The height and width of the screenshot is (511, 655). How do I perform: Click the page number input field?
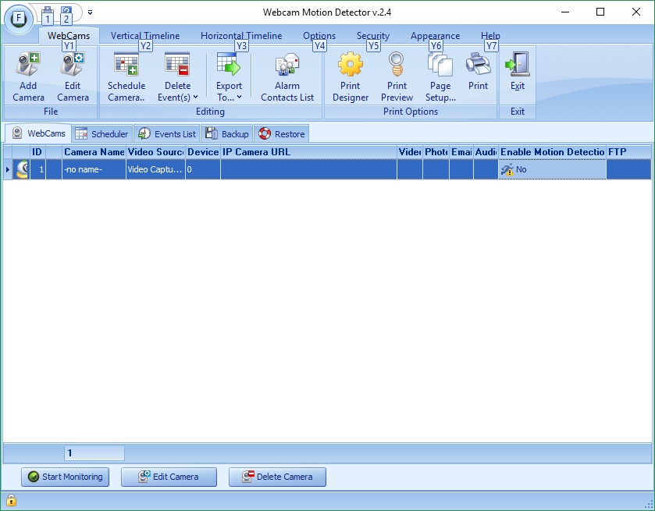pyautogui.click(x=93, y=452)
